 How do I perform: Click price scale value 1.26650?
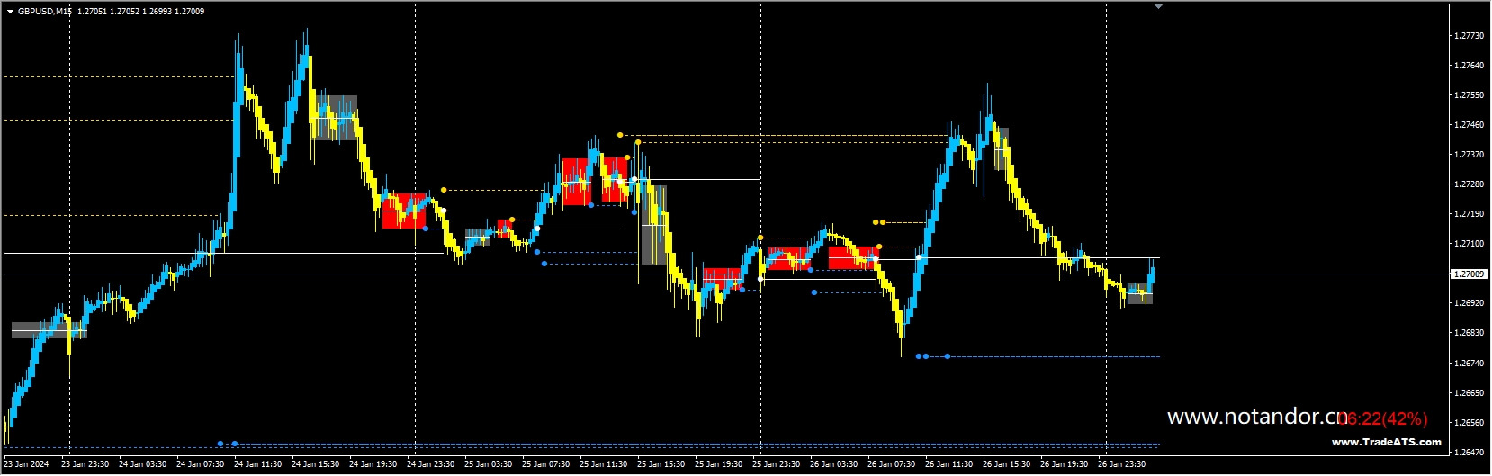coord(1470,393)
